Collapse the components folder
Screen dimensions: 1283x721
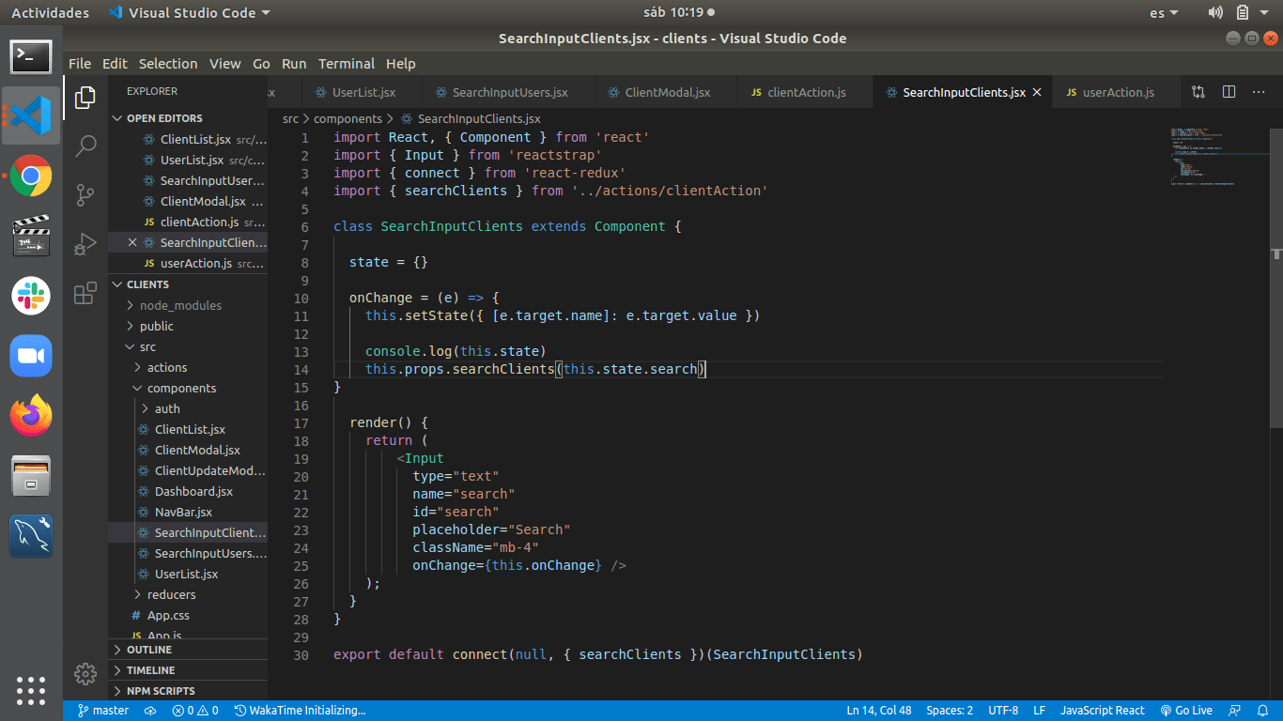pyautogui.click(x=181, y=388)
